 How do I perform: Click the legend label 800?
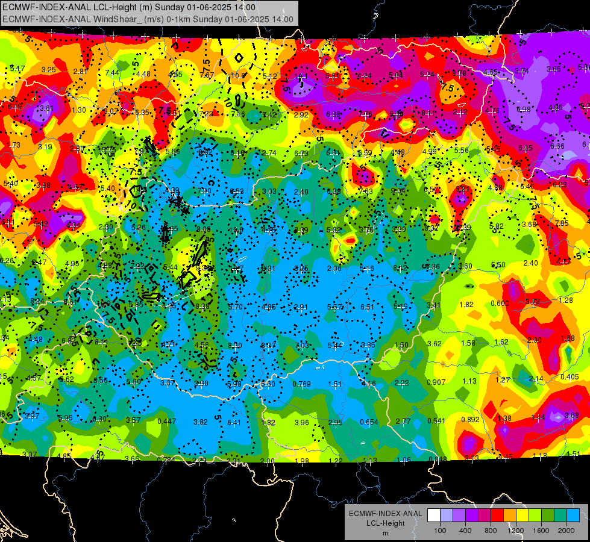pyautogui.click(x=491, y=531)
